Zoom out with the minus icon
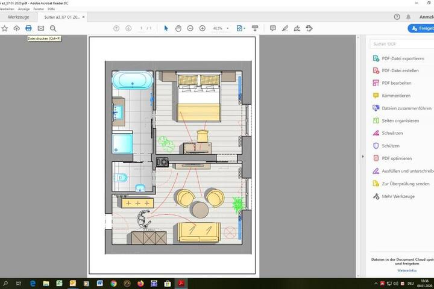 click(x=190, y=28)
